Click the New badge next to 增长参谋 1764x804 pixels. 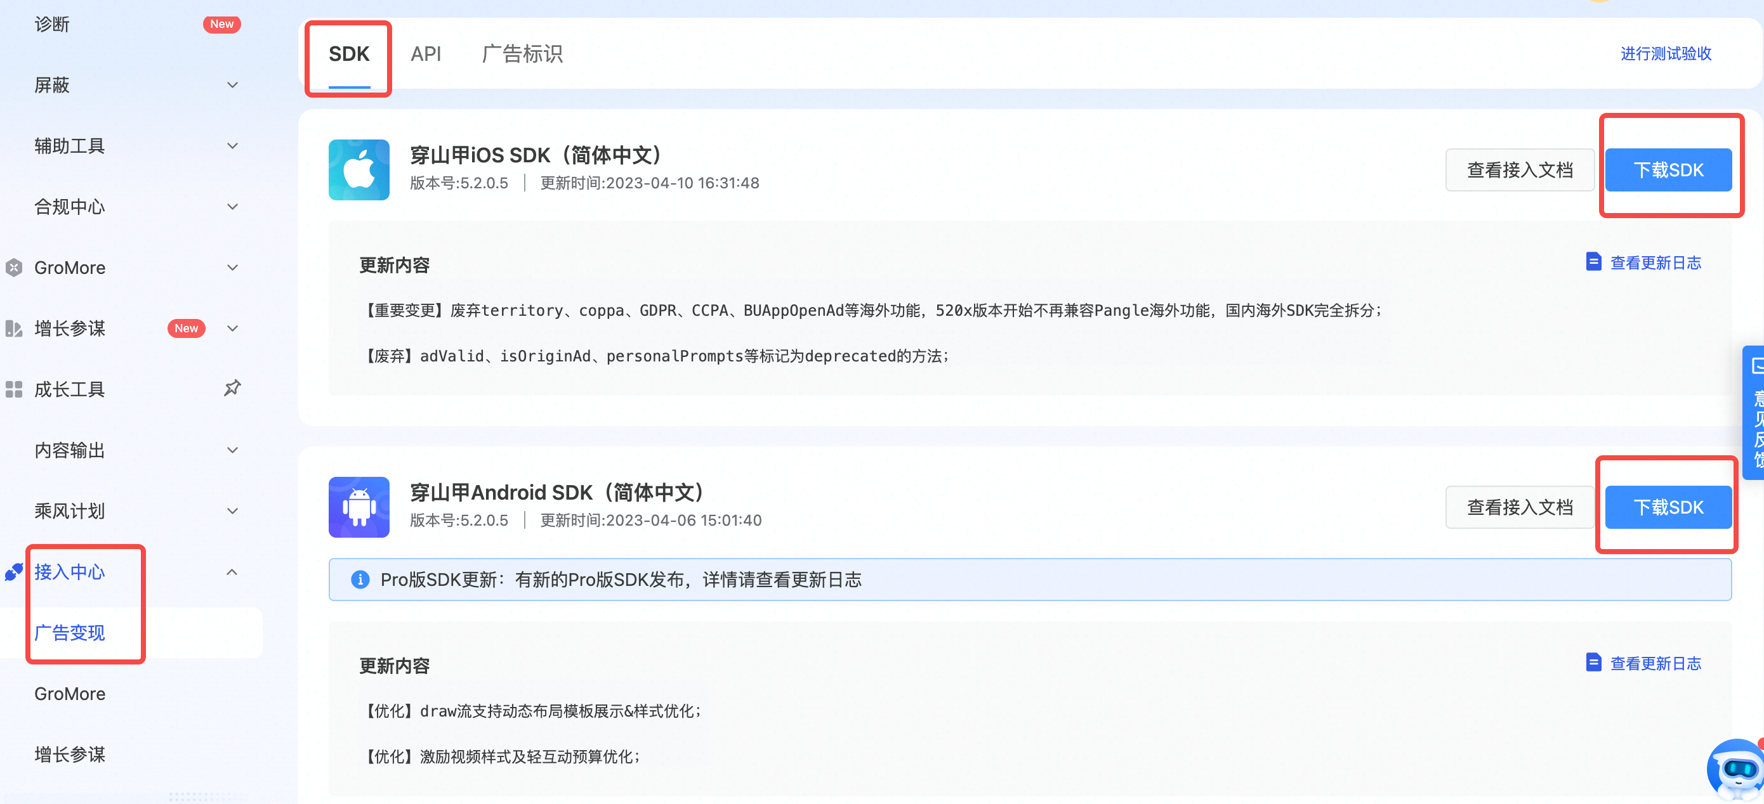[x=187, y=328]
